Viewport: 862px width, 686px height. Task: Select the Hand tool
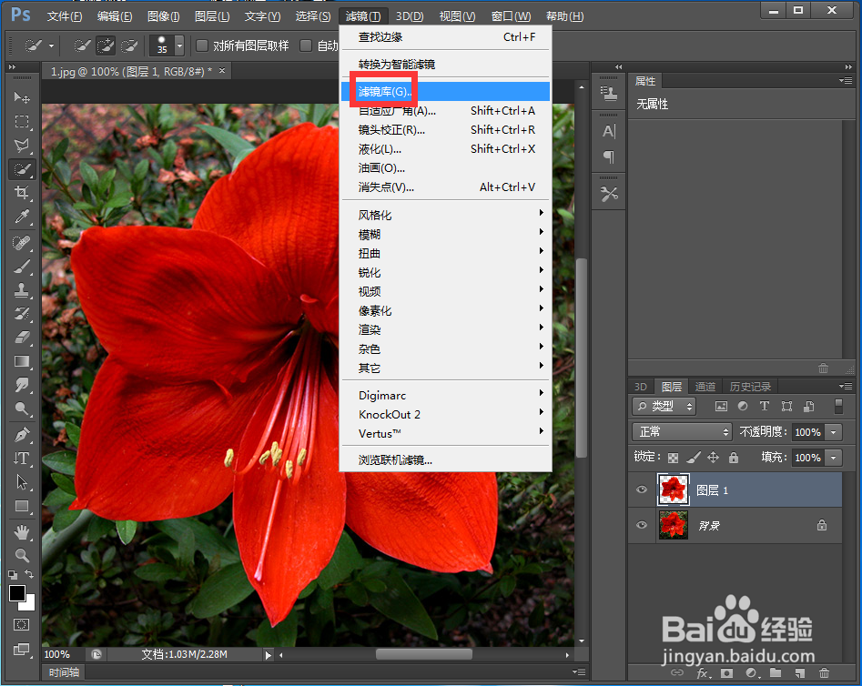22,531
